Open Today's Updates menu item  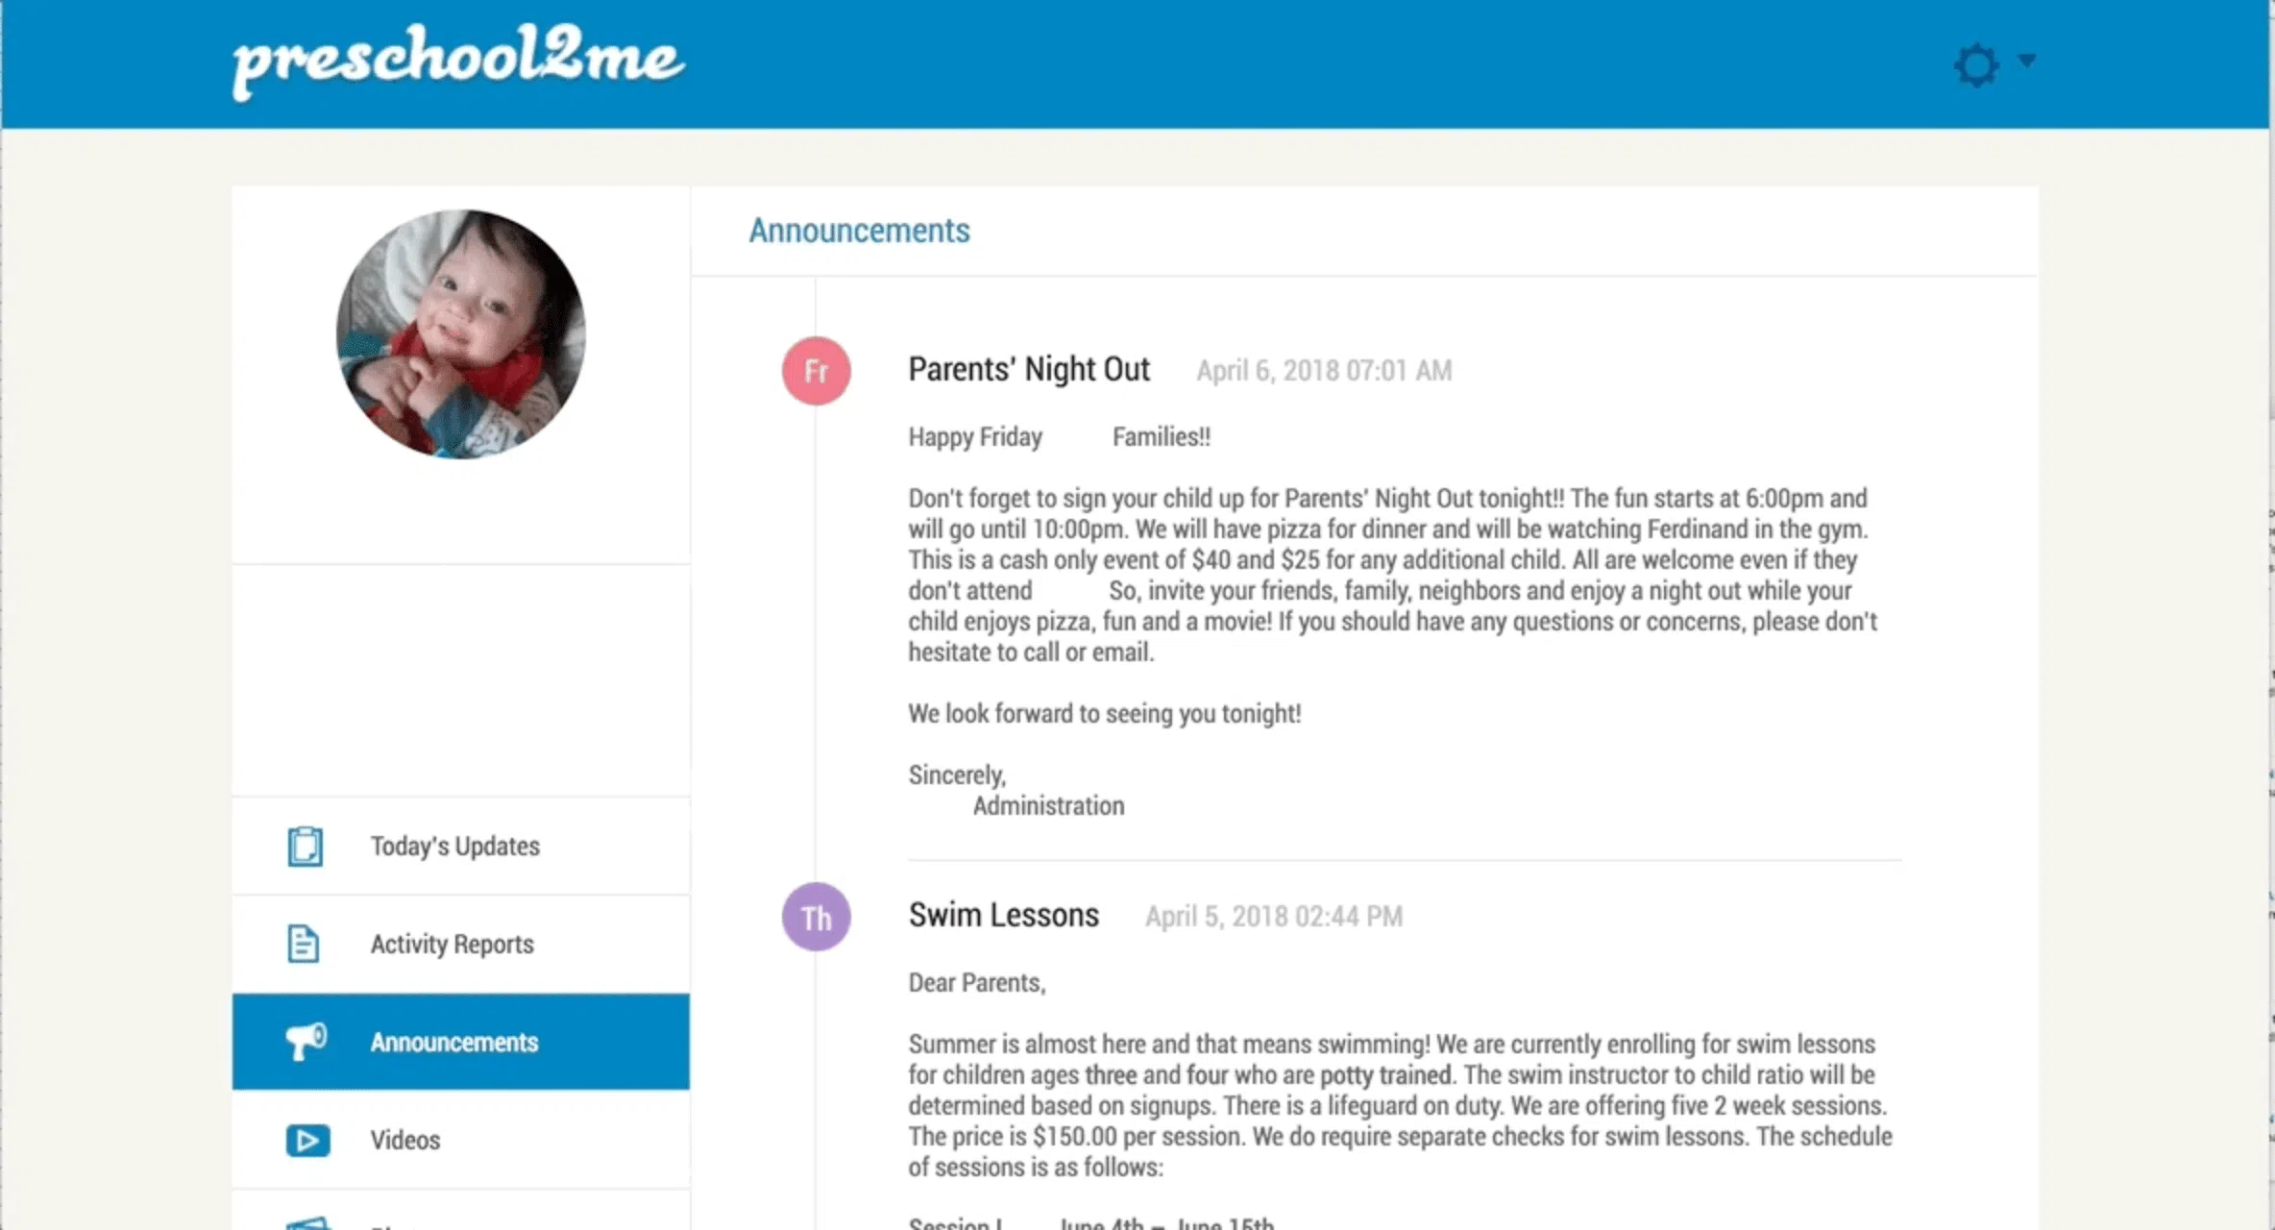(461, 847)
